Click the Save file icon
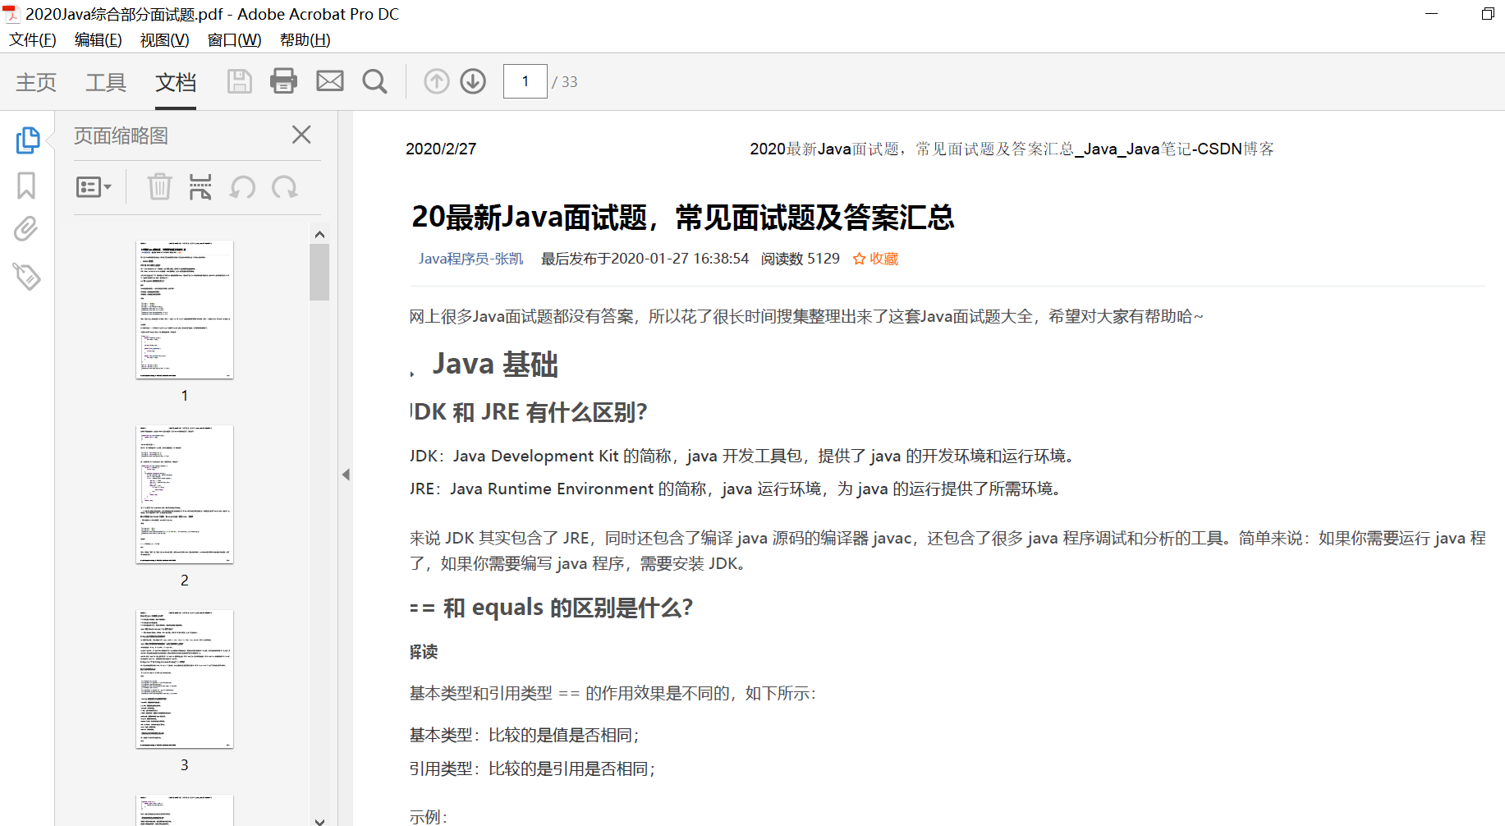 pyautogui.click(x=239, y=81)
